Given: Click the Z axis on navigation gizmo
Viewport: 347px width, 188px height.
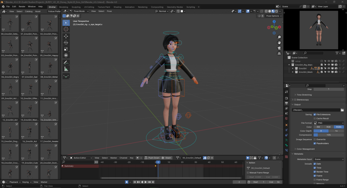Looking at the screenshot, I should pyautogui.click(x=274, y=22).
